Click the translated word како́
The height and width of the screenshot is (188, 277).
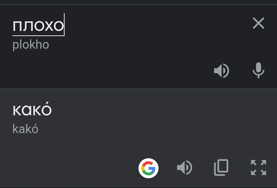pos(32,110)
